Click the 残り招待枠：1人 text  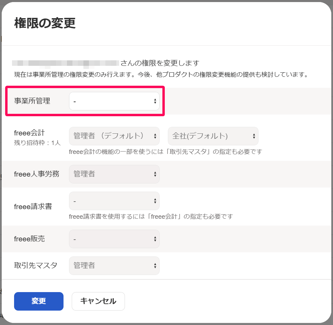pyautogui.click(x=37, y=143)
